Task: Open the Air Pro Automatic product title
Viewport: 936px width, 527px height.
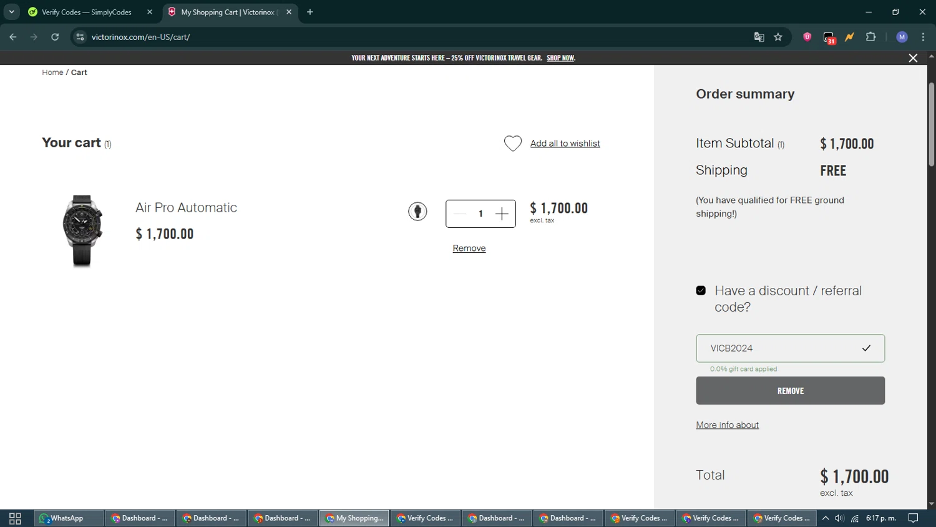Action: point(186,207)
